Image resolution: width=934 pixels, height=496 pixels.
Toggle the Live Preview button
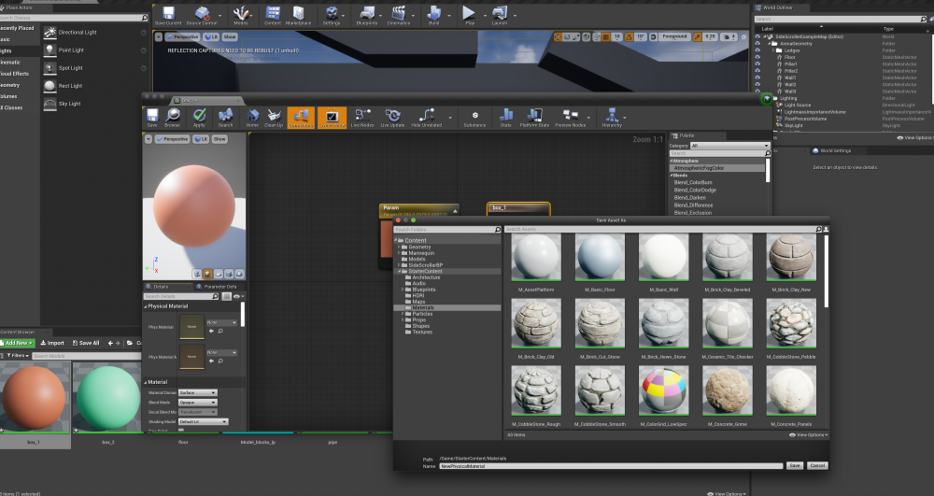332,118
